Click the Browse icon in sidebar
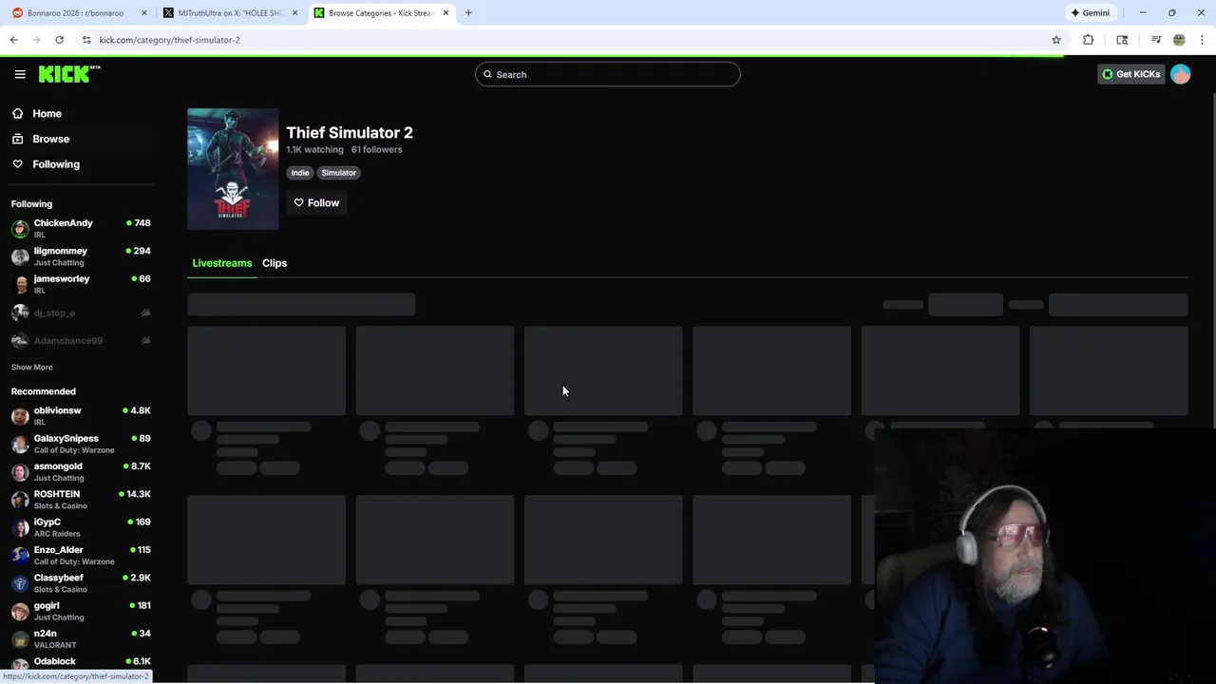 point(18,139)
